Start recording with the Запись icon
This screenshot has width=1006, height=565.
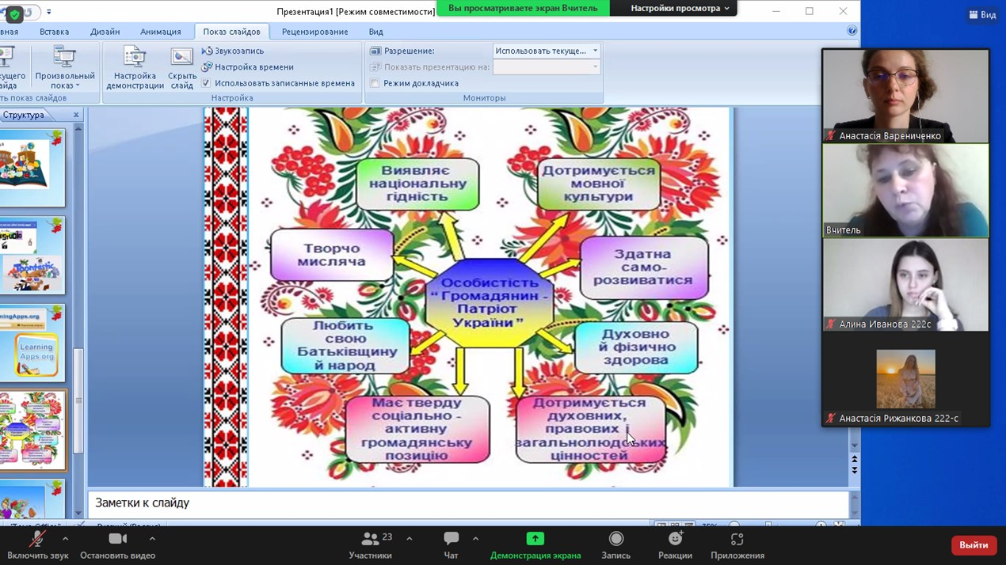pos(615,540)
